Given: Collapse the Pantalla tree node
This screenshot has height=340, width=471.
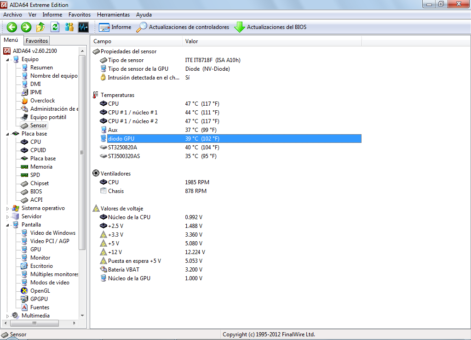Looking at the screenshot, I should coord(7,225).
